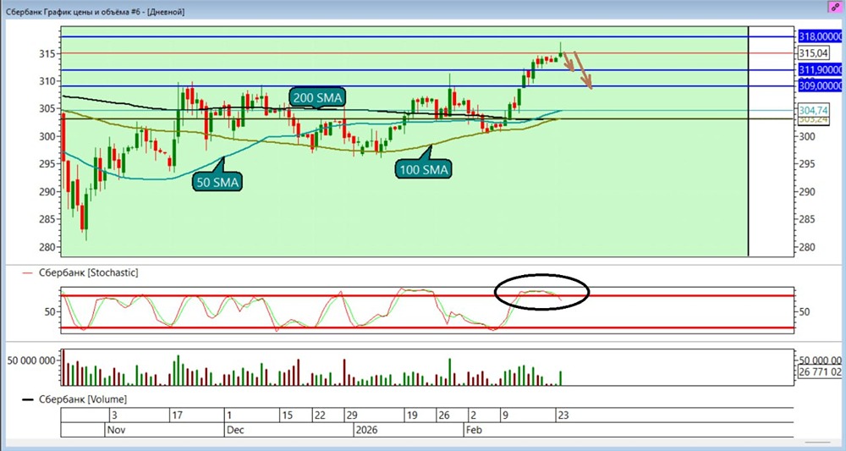The height and width of the screenshot is (451, 846).
Task: Click the window title Сбербанк График цены и объёма
Action: tap(95, 11)
